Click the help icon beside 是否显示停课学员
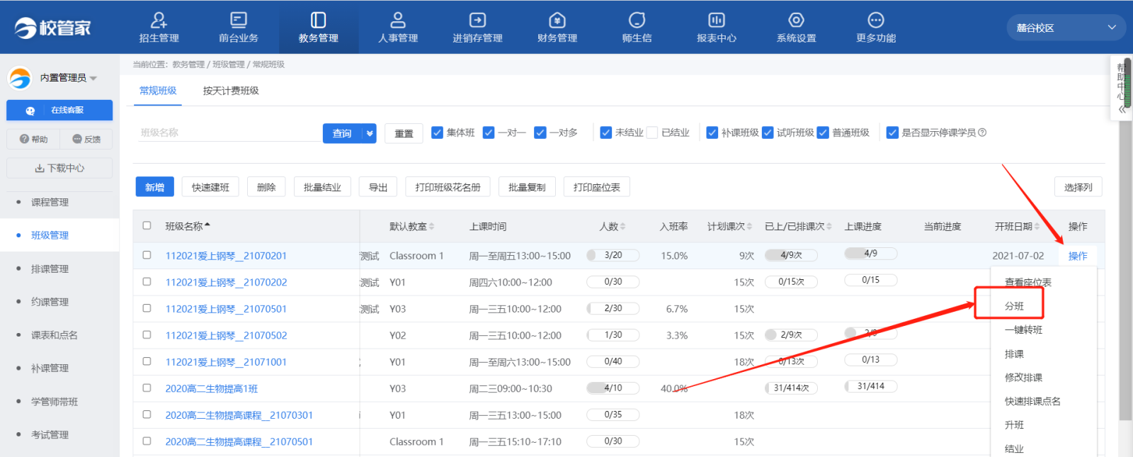 click(x=982, y=132)
